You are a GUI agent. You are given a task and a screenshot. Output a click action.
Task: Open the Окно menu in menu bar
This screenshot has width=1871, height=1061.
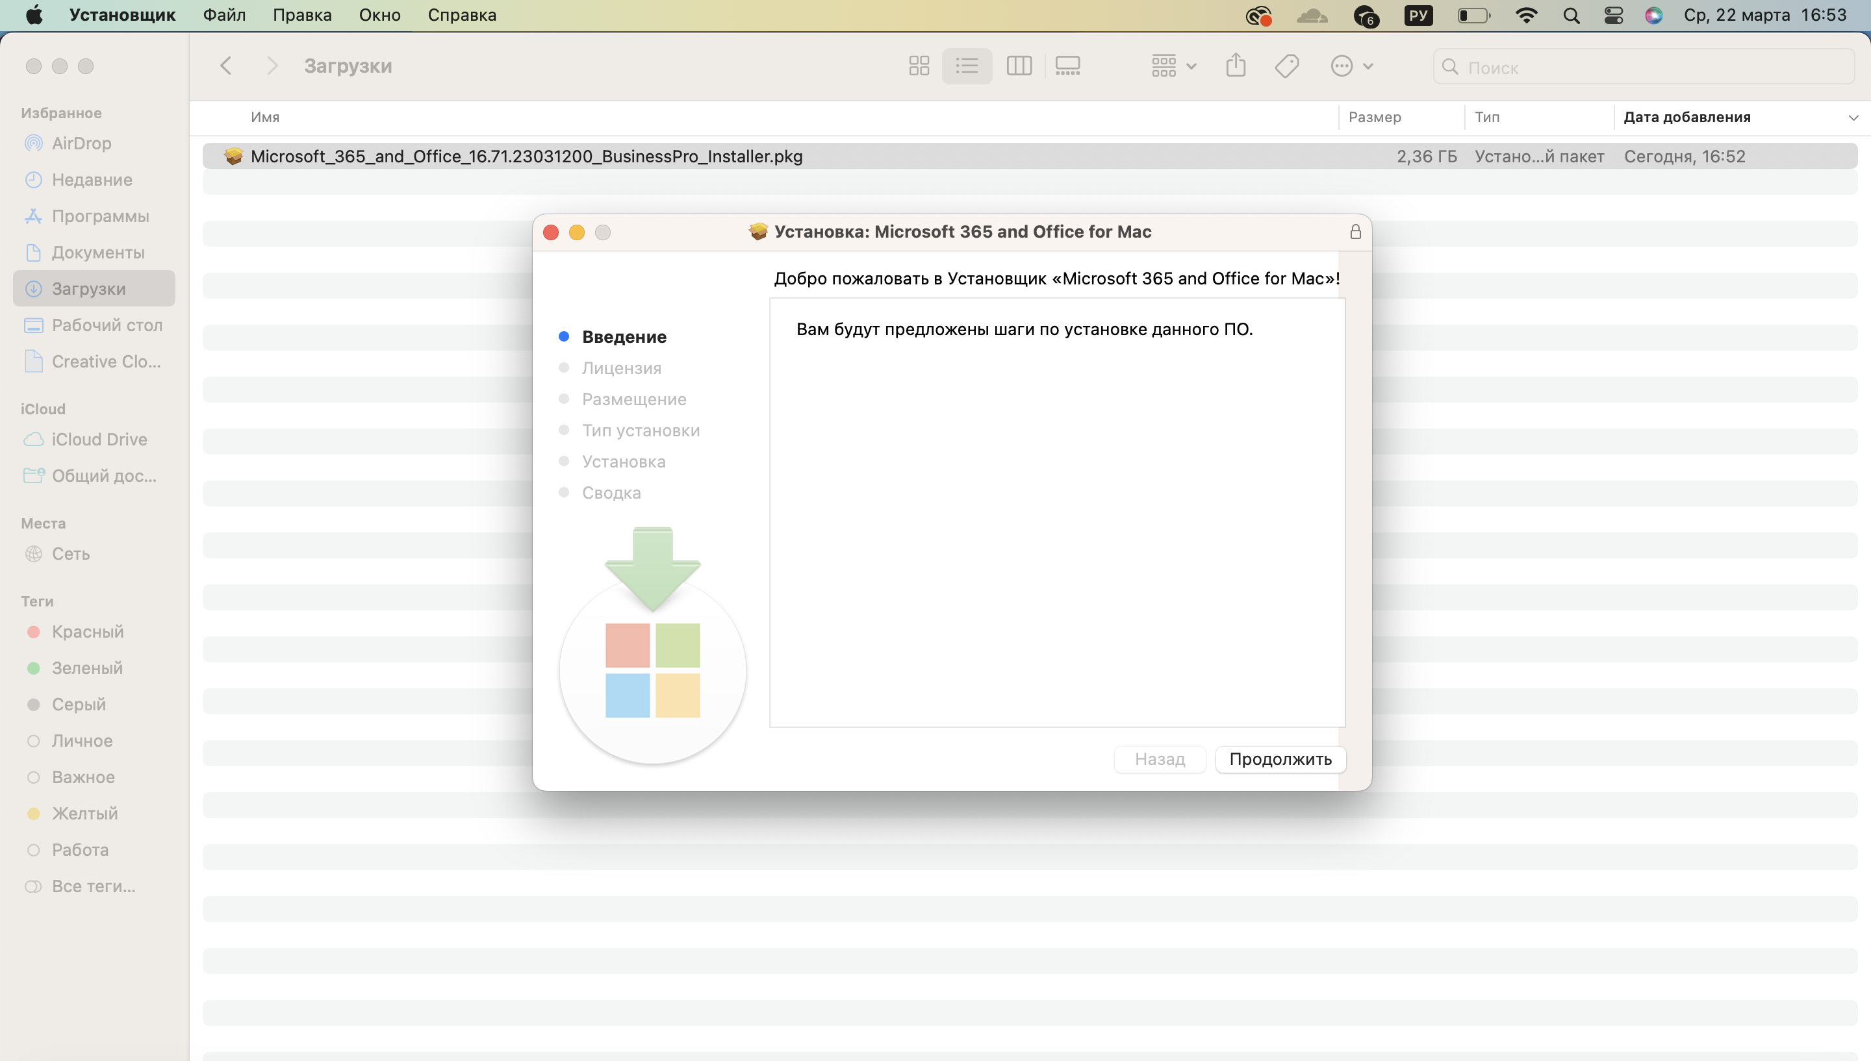pos(379,14)
